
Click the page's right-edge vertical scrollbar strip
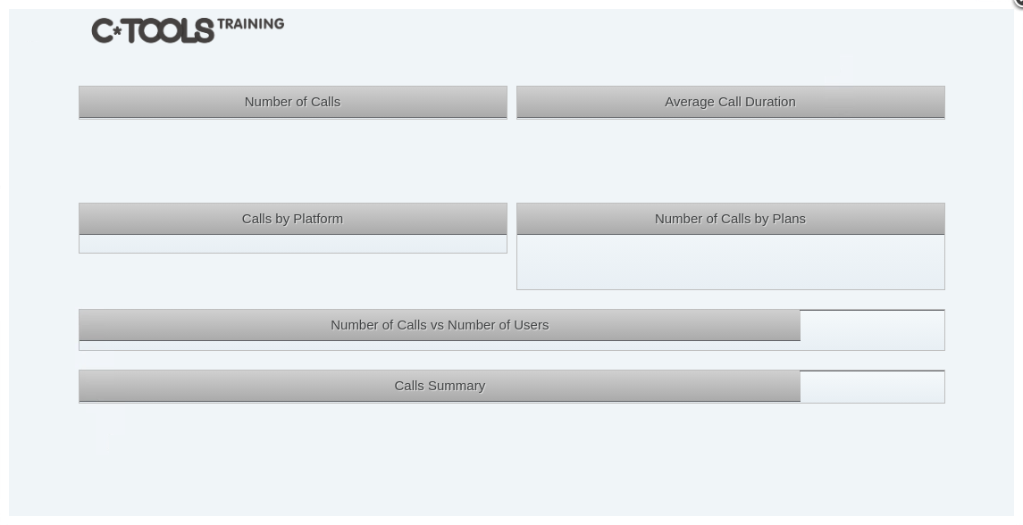pos(1019,268)
